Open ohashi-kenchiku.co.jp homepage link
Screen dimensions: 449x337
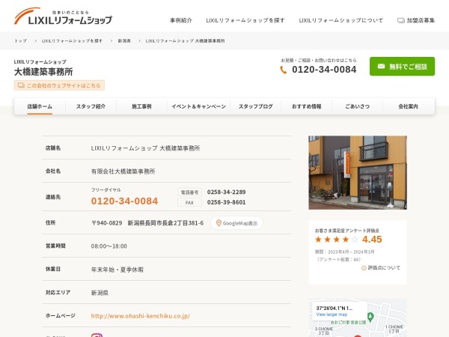pyautogui.click(x=141, y=316)
